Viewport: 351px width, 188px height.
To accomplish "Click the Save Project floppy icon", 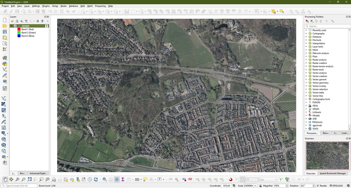I will [5, 32].
